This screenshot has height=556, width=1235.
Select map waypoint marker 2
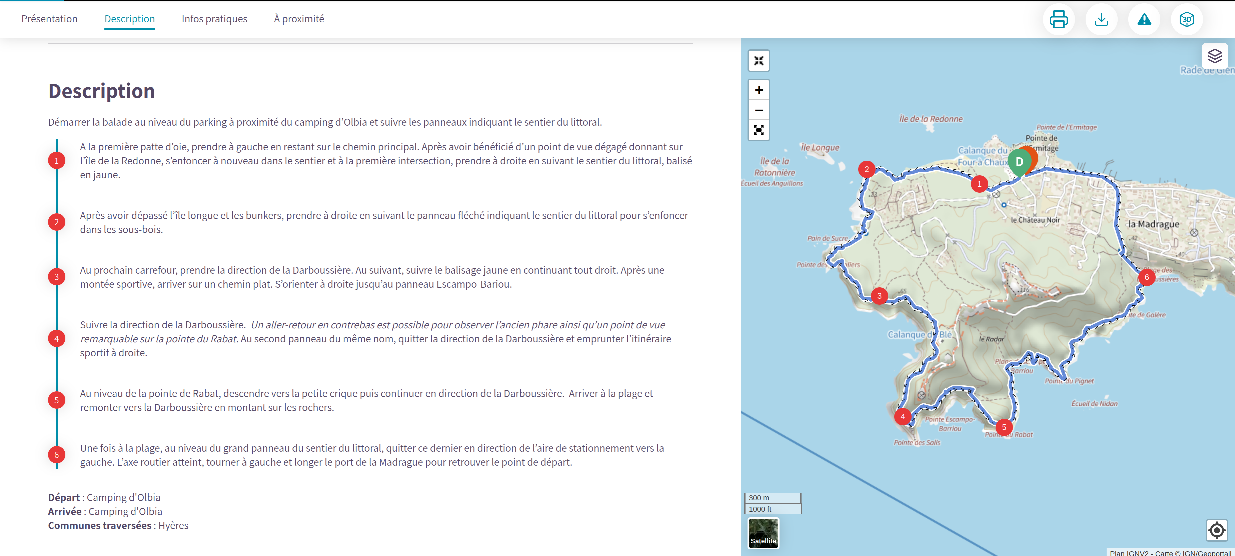(866, 169)
